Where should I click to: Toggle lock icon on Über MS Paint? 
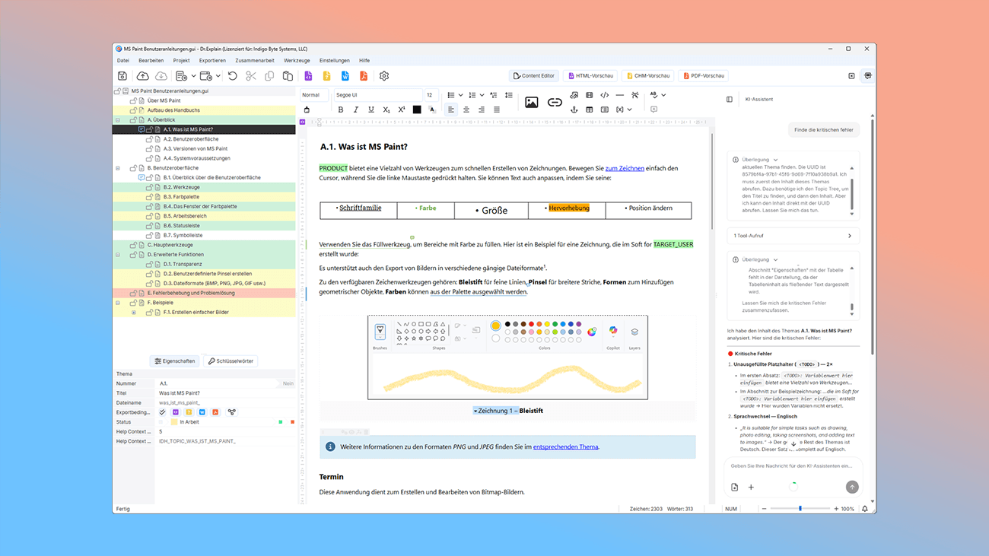pos(133,100)
